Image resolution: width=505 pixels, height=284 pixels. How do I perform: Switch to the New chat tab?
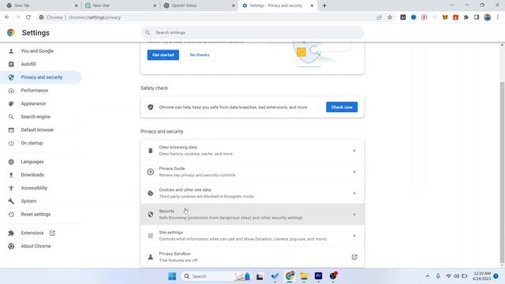click(x=121, y=6)
